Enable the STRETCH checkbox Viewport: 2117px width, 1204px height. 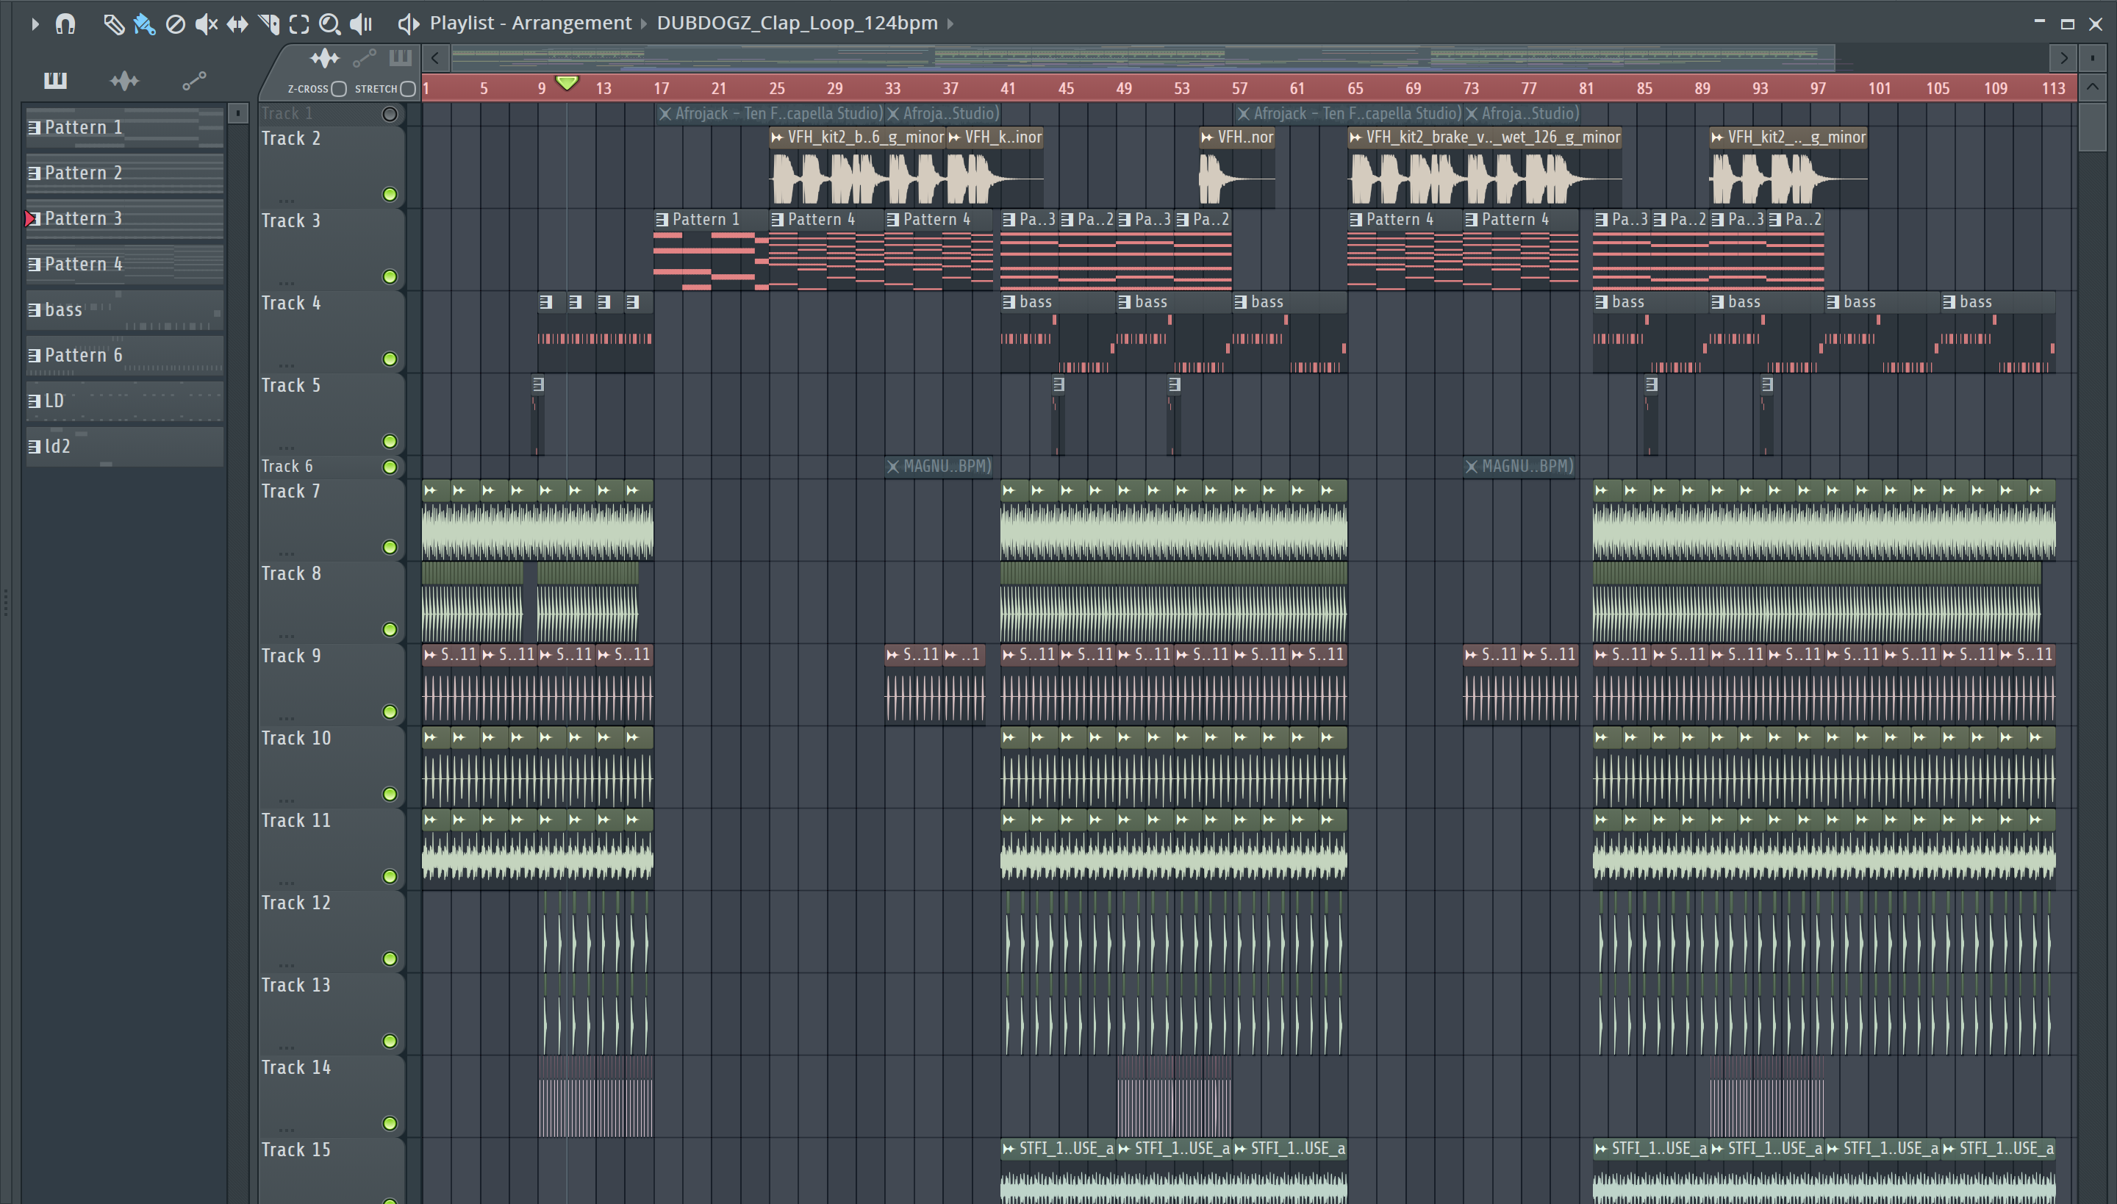point(408,88)
